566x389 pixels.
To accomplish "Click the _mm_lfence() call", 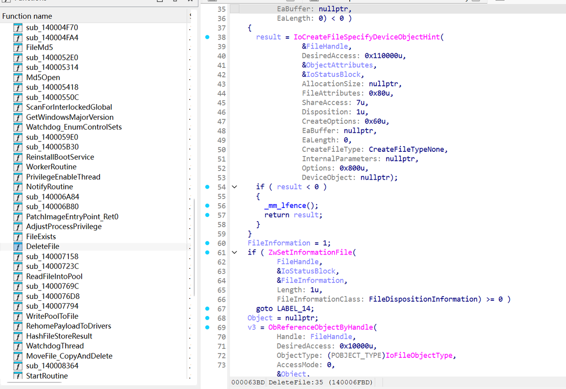I will [289, 206].
